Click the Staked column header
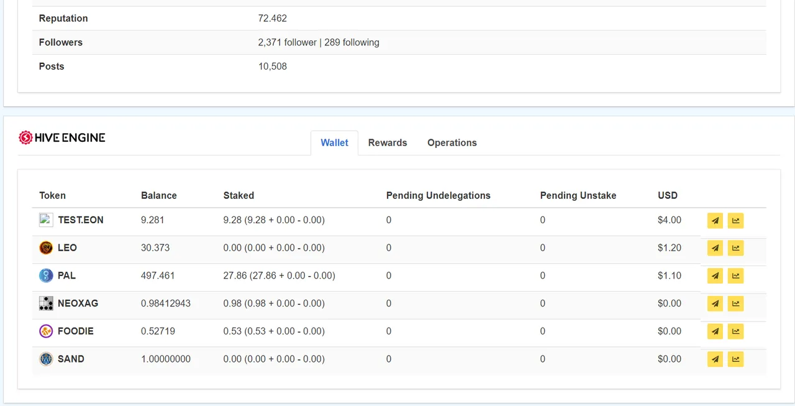This screenshot has height=406, width=795. (x=238, y=195)
